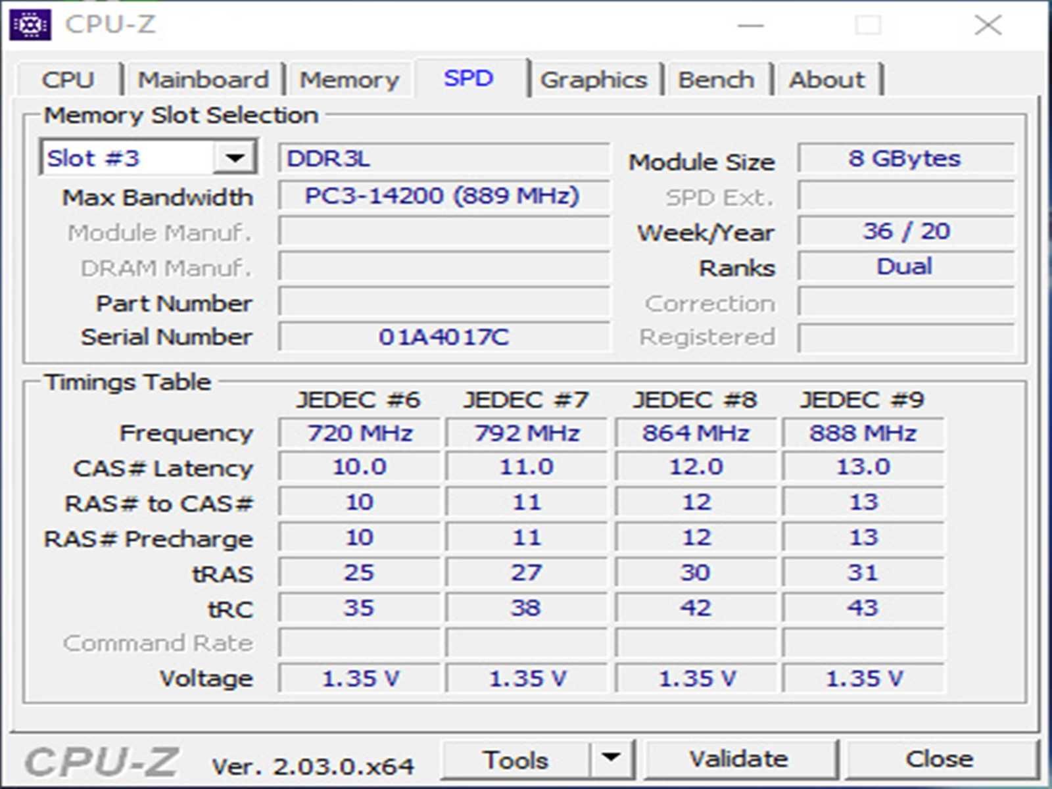
Task: Switch to the Memory tab
Action: point(350,80)
